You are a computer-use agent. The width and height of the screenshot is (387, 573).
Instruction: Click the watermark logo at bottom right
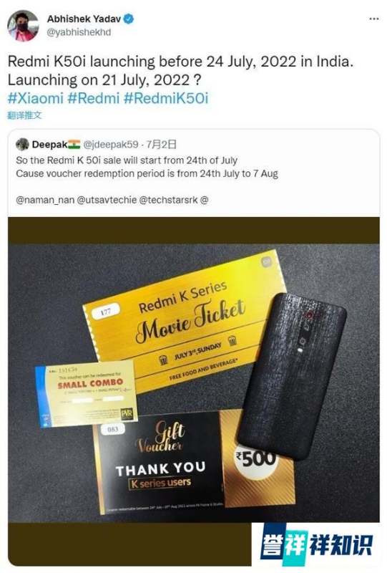click(316, 545)
